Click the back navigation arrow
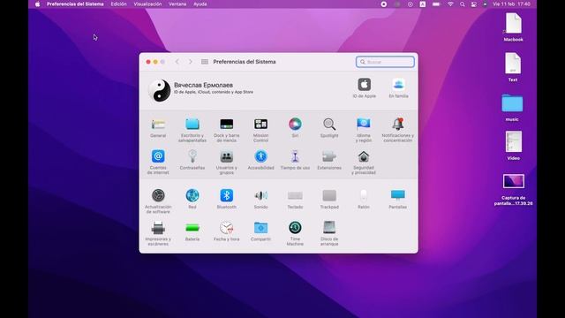 coord(177,62)
